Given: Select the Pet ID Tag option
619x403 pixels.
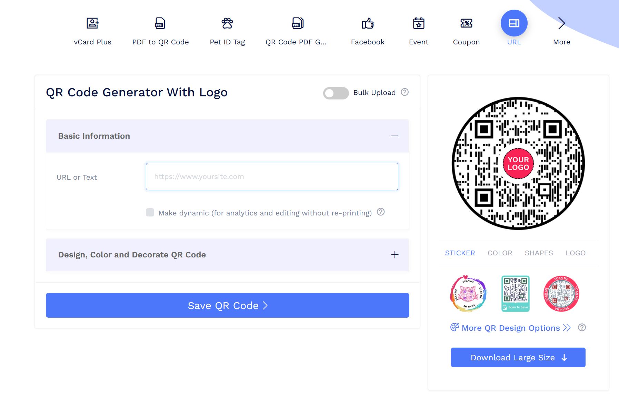Looking at the screenshot, I should 227,31.
